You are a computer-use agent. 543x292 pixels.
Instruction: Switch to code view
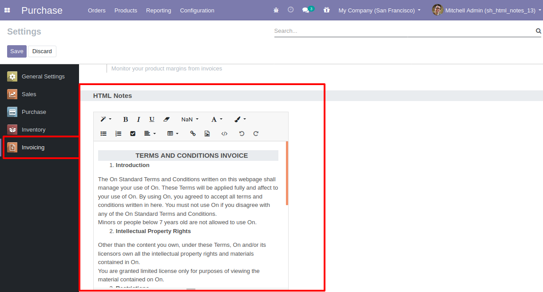click(x=224, y=133)
